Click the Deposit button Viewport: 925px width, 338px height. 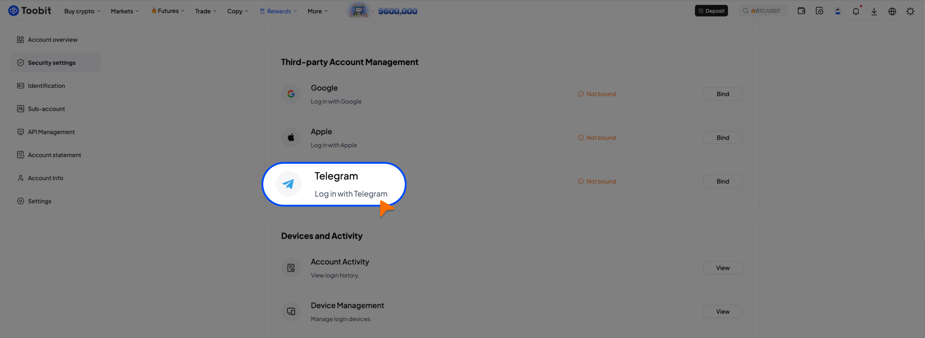pyautogui.click(x=711, y=11)
